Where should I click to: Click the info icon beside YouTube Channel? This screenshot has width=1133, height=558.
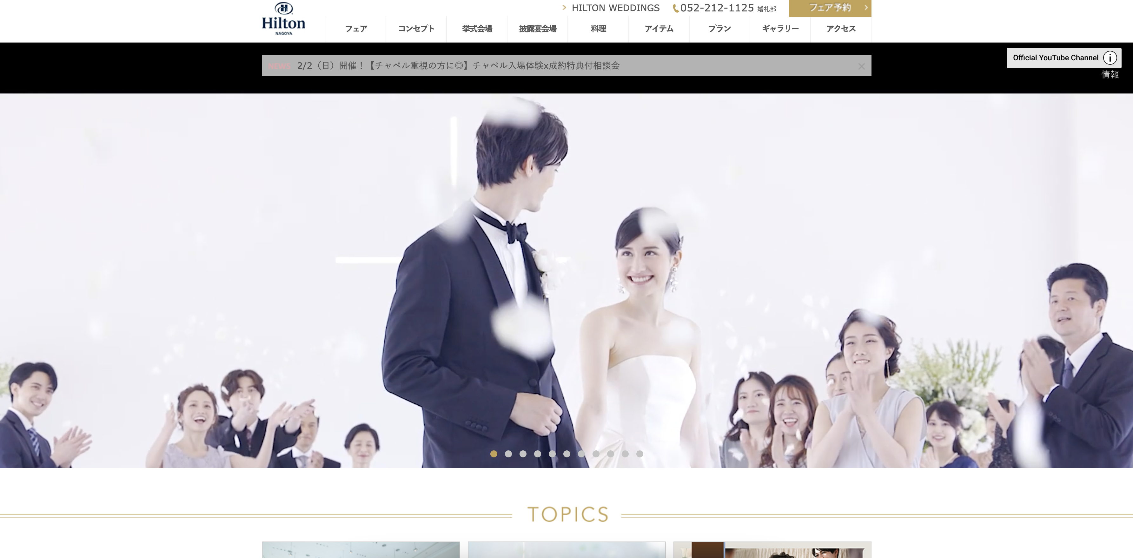point(1110,58)
